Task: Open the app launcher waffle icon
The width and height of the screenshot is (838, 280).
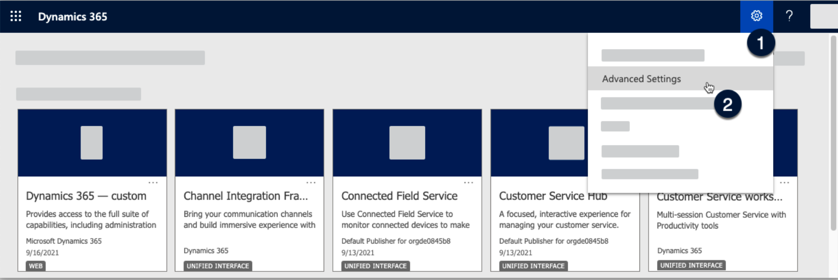Action: [x=16, y=16]
